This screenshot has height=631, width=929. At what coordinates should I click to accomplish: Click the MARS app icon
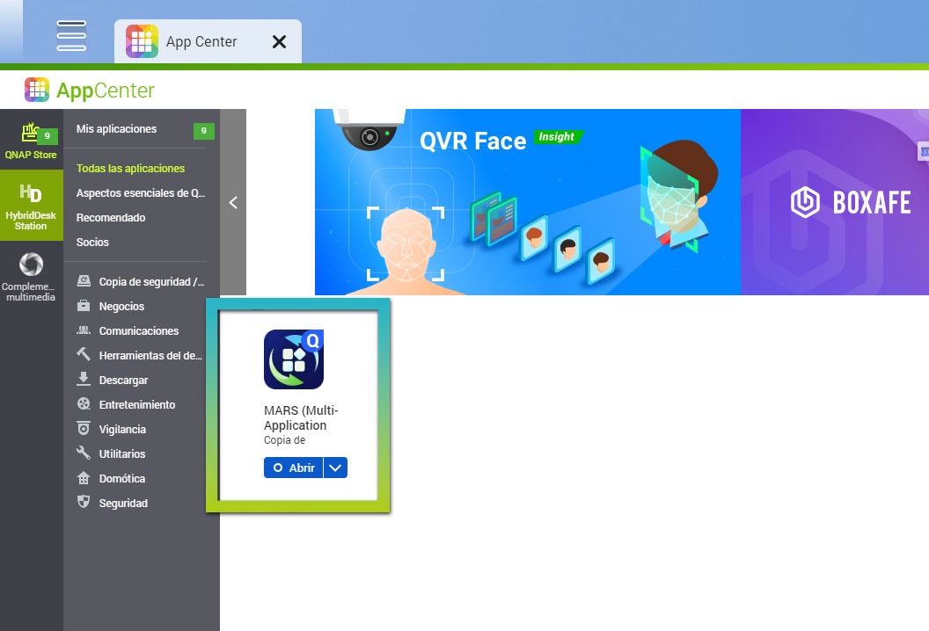pos(294,359)
